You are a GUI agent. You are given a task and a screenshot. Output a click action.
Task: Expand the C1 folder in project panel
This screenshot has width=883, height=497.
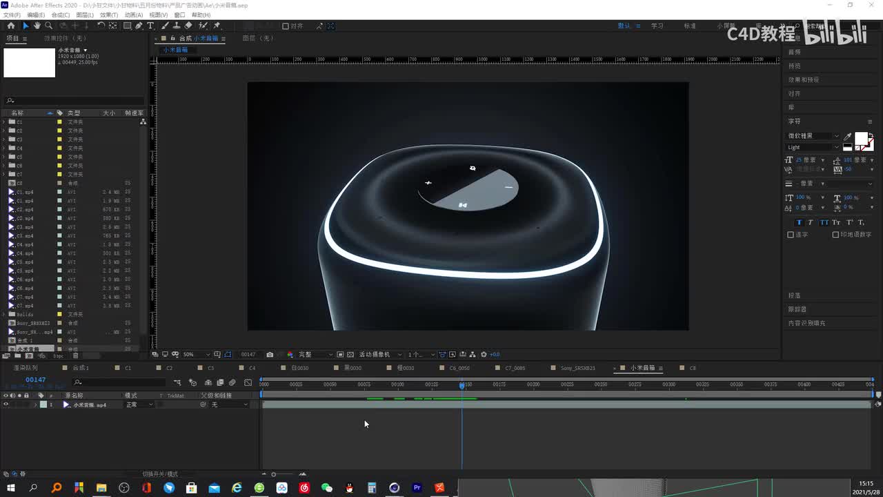(x=4, y=121)
